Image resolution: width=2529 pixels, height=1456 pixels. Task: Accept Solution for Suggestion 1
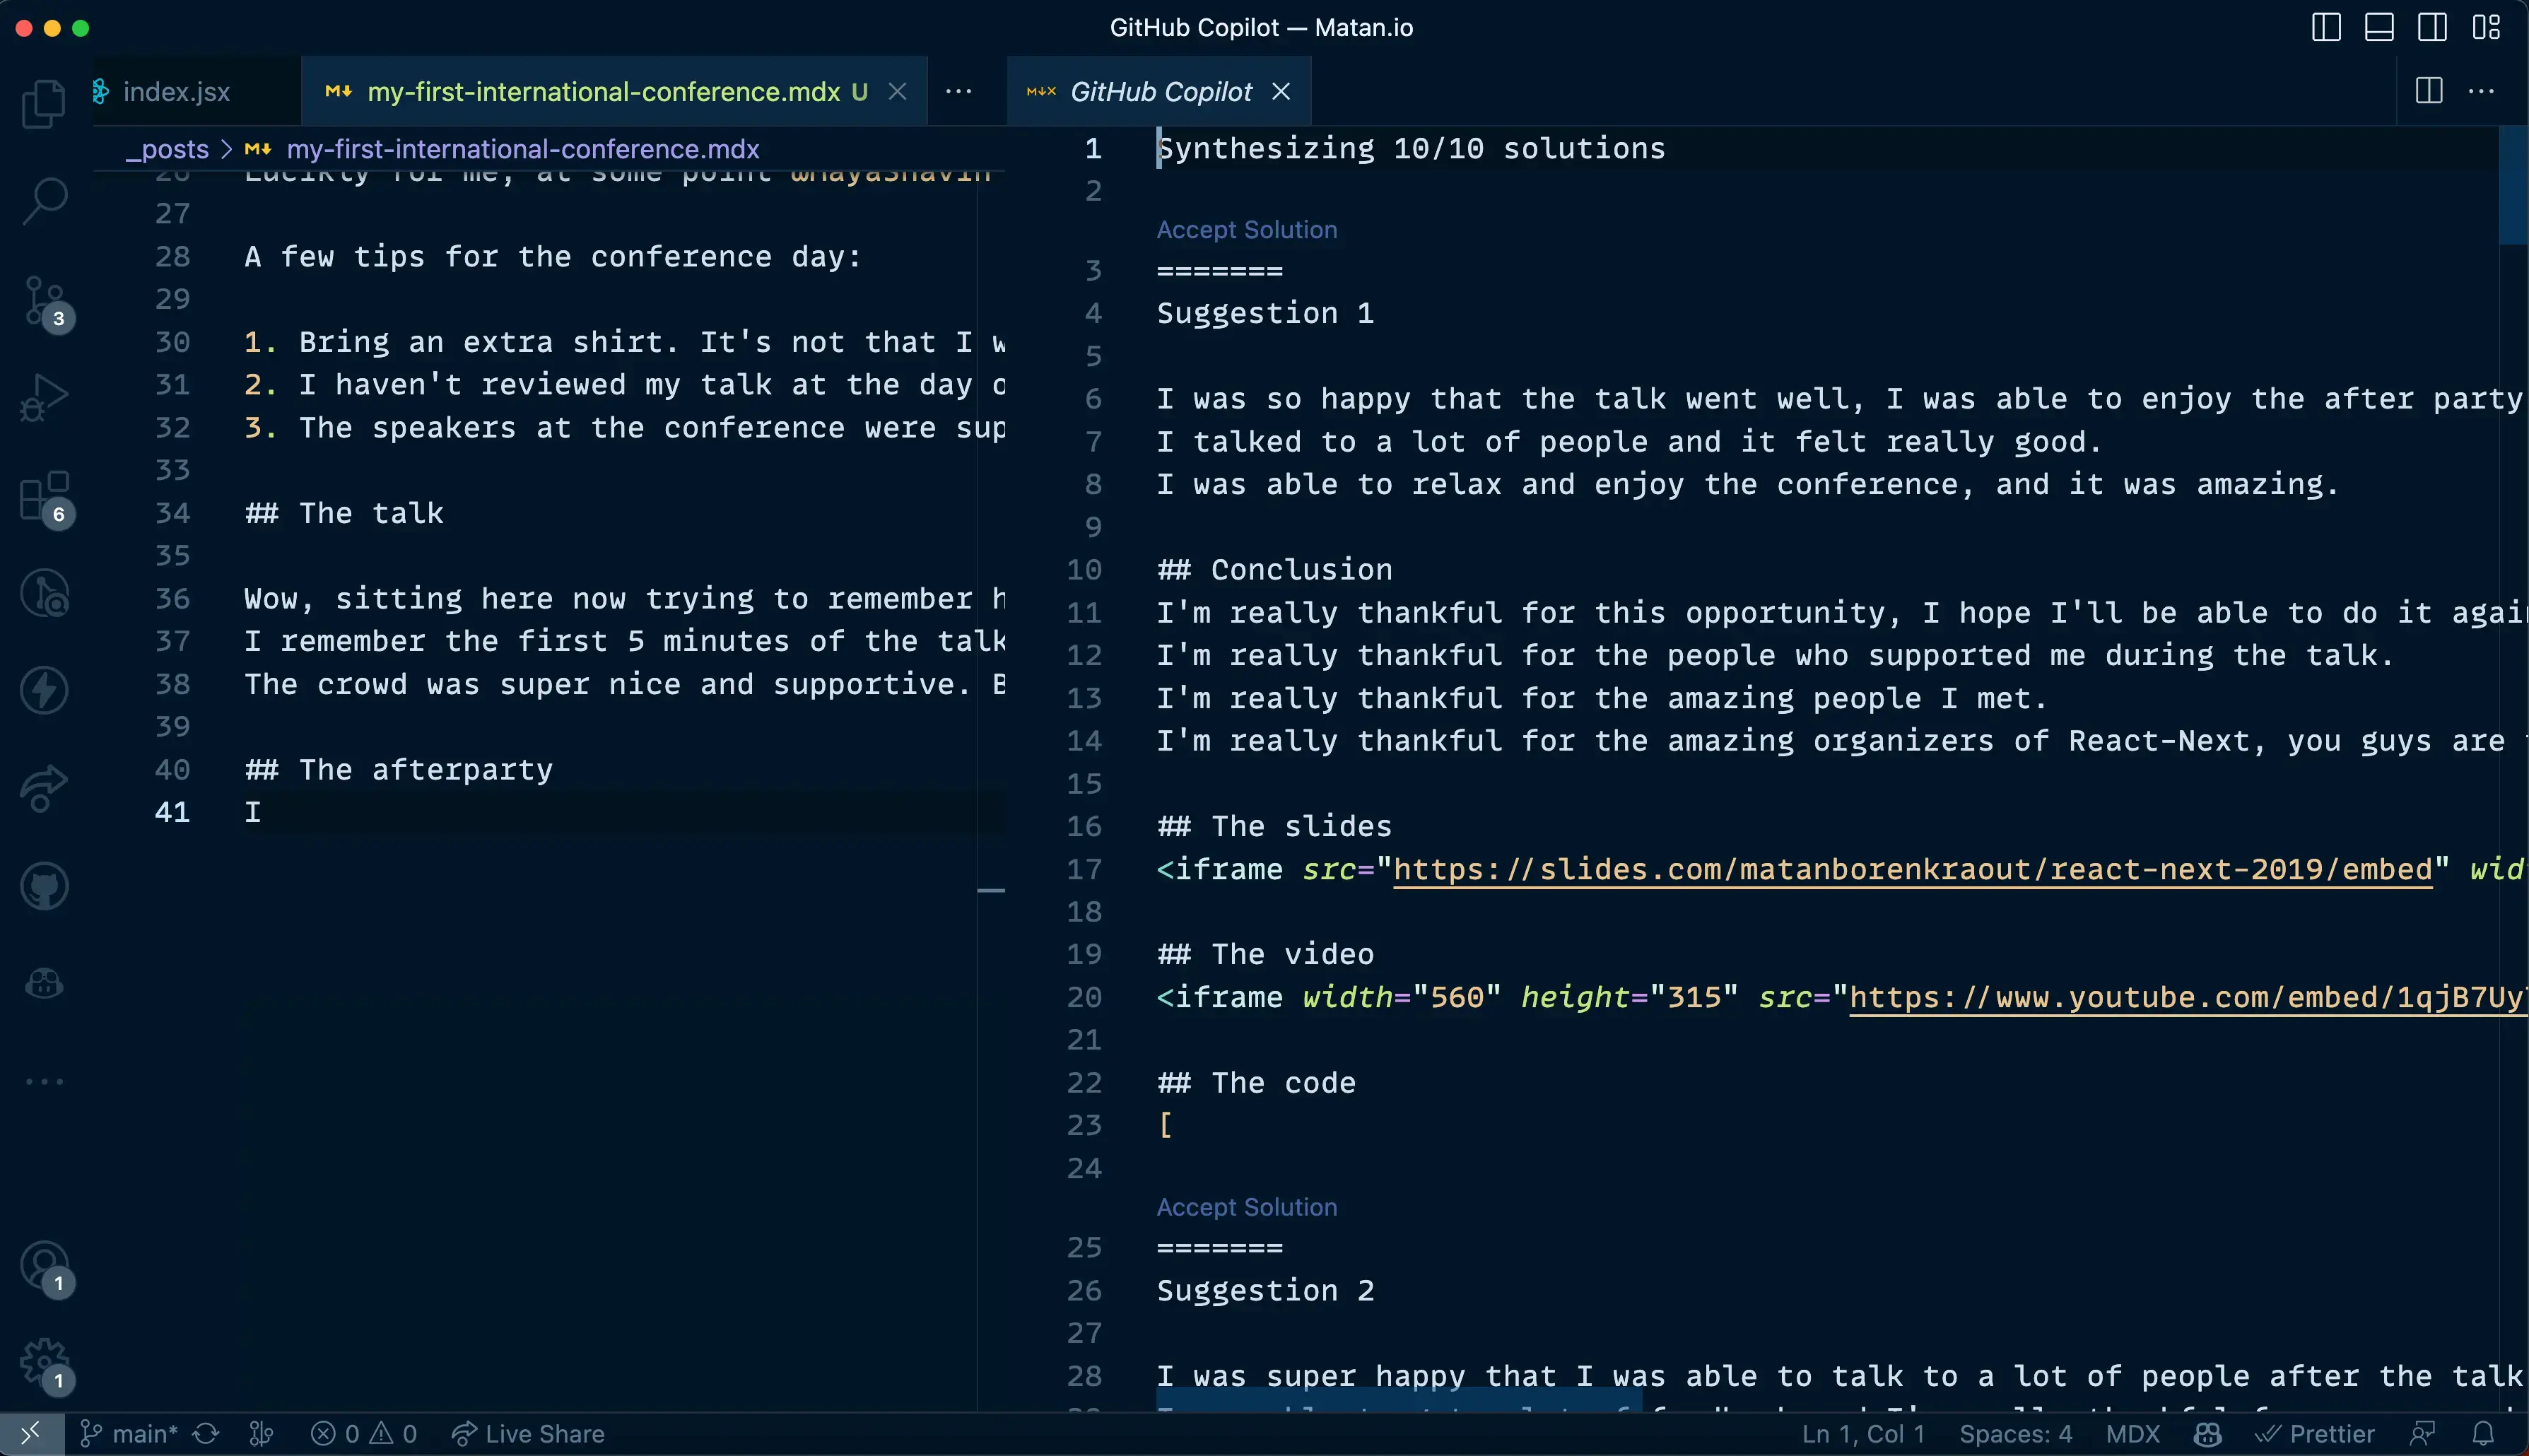(x=1246, y=229)
